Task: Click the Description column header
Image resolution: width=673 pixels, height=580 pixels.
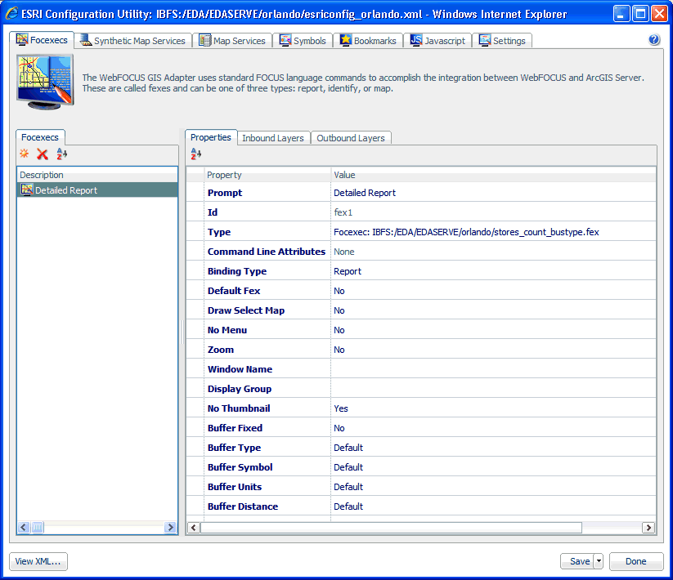Action: coord(97,175)
